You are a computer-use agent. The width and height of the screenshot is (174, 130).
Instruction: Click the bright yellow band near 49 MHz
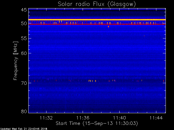coord(97,19)
